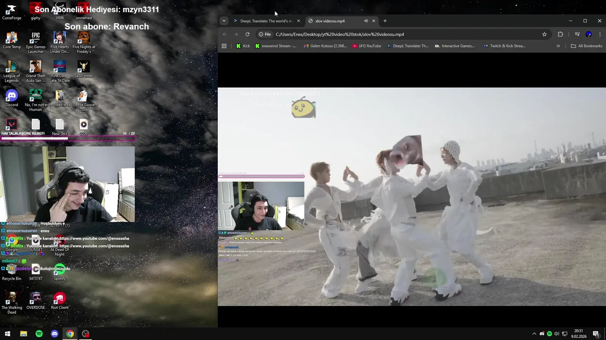Open The Walking Dead desktop shortcut
The width and height of the screenshot is (606, 340).
(11, 303)
